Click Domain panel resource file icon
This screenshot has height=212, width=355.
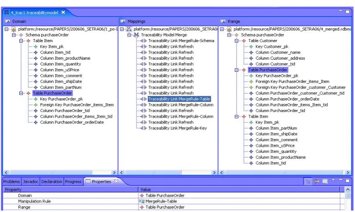[x=14, y=29]
